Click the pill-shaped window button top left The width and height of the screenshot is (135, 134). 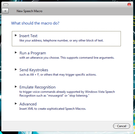6,5
